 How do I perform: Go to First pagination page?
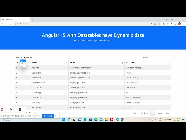point(134,113)
